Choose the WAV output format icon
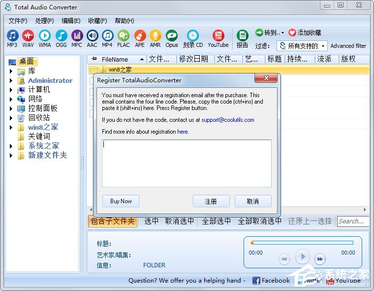This screenshot has height=291, width=374. click(28, 38)
